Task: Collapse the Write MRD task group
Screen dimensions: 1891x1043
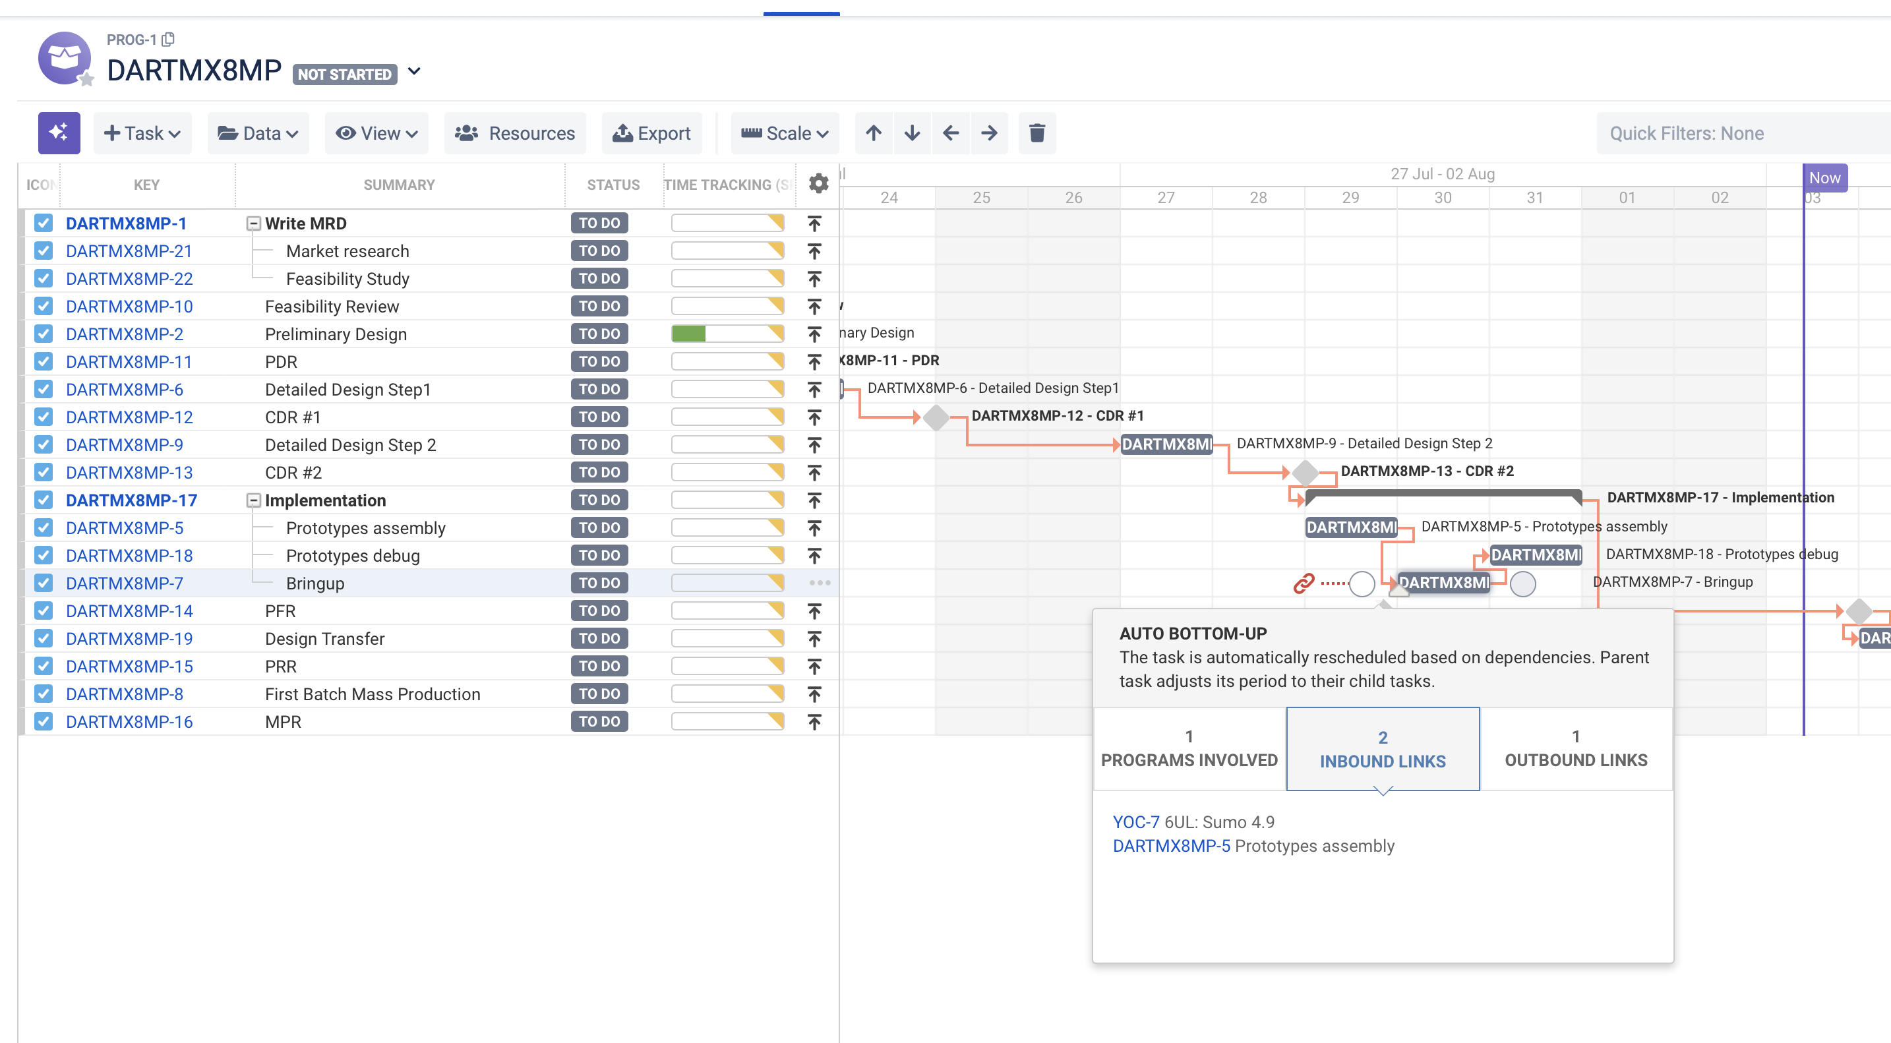Action: 253,224
